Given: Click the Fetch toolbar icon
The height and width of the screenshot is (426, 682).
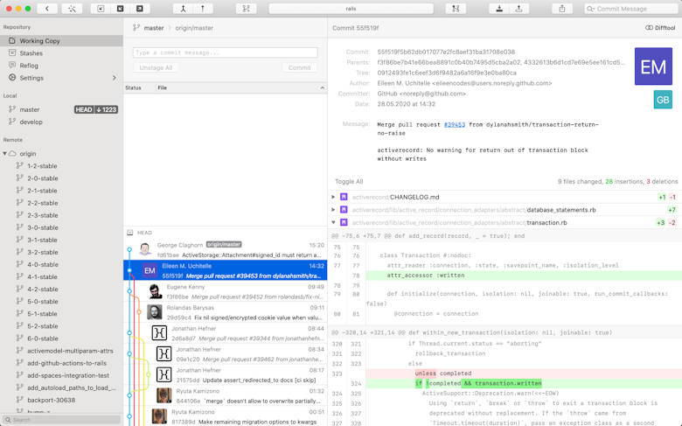Looking at the screenshot, I should pos(101,8).
